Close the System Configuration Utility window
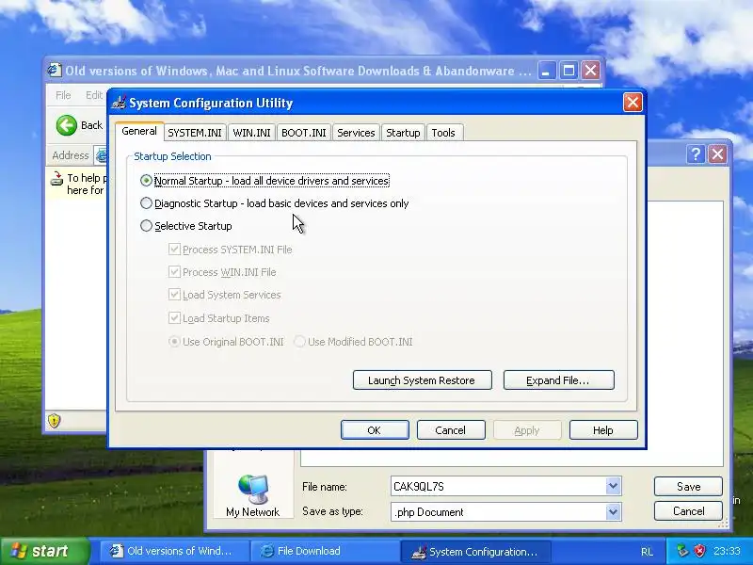This screenshot has width=753, height=565. click(x=633, y=103)
